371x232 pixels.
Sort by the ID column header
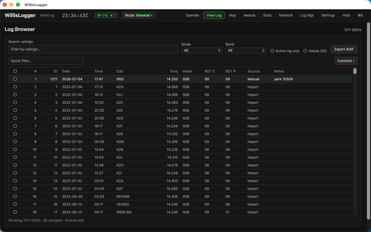tap(55, 71)
